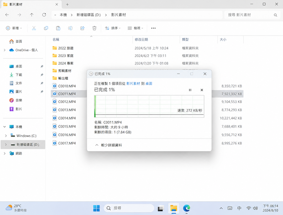Open 圖片 (Pictures) in the sidebar

pyautogui.click(x=16, y=92)
